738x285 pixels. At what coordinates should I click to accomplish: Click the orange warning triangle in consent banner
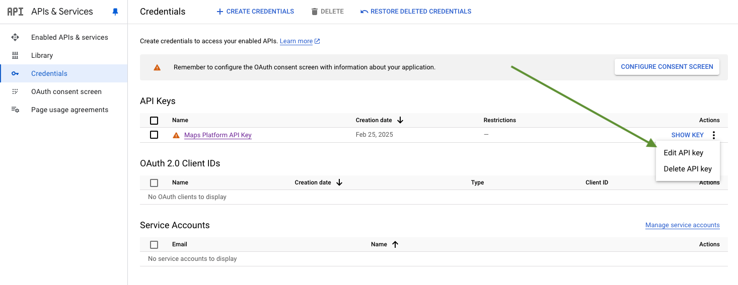(157, 67)
